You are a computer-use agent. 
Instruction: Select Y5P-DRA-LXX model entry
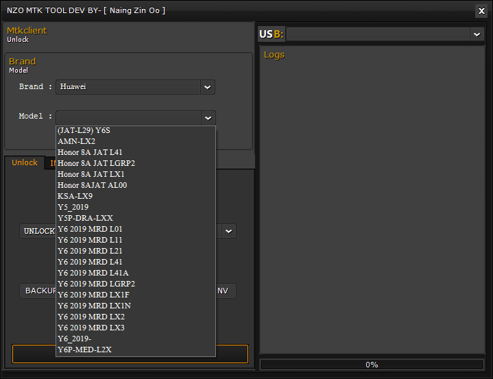click(x=85, y=218)
